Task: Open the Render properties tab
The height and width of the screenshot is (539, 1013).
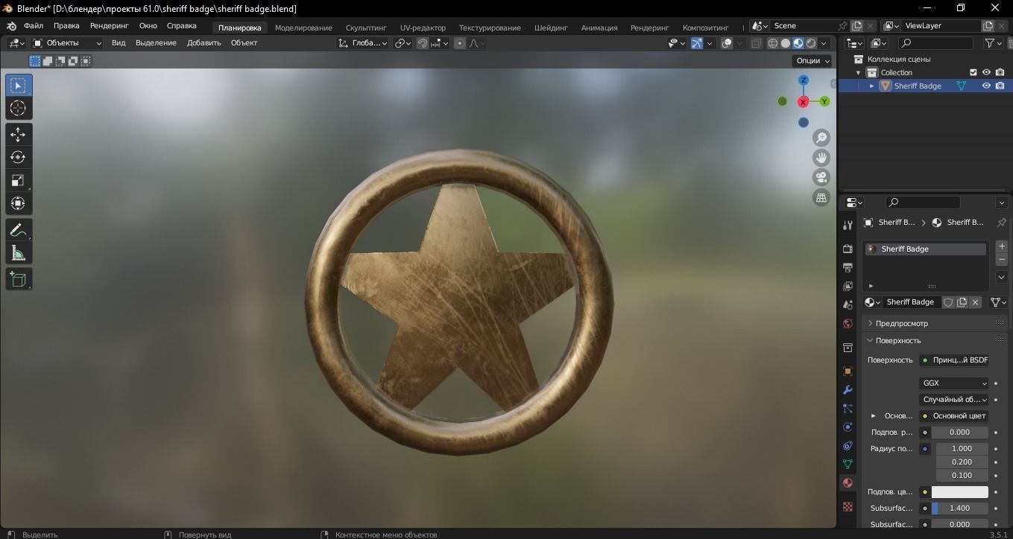Action: 848,249
